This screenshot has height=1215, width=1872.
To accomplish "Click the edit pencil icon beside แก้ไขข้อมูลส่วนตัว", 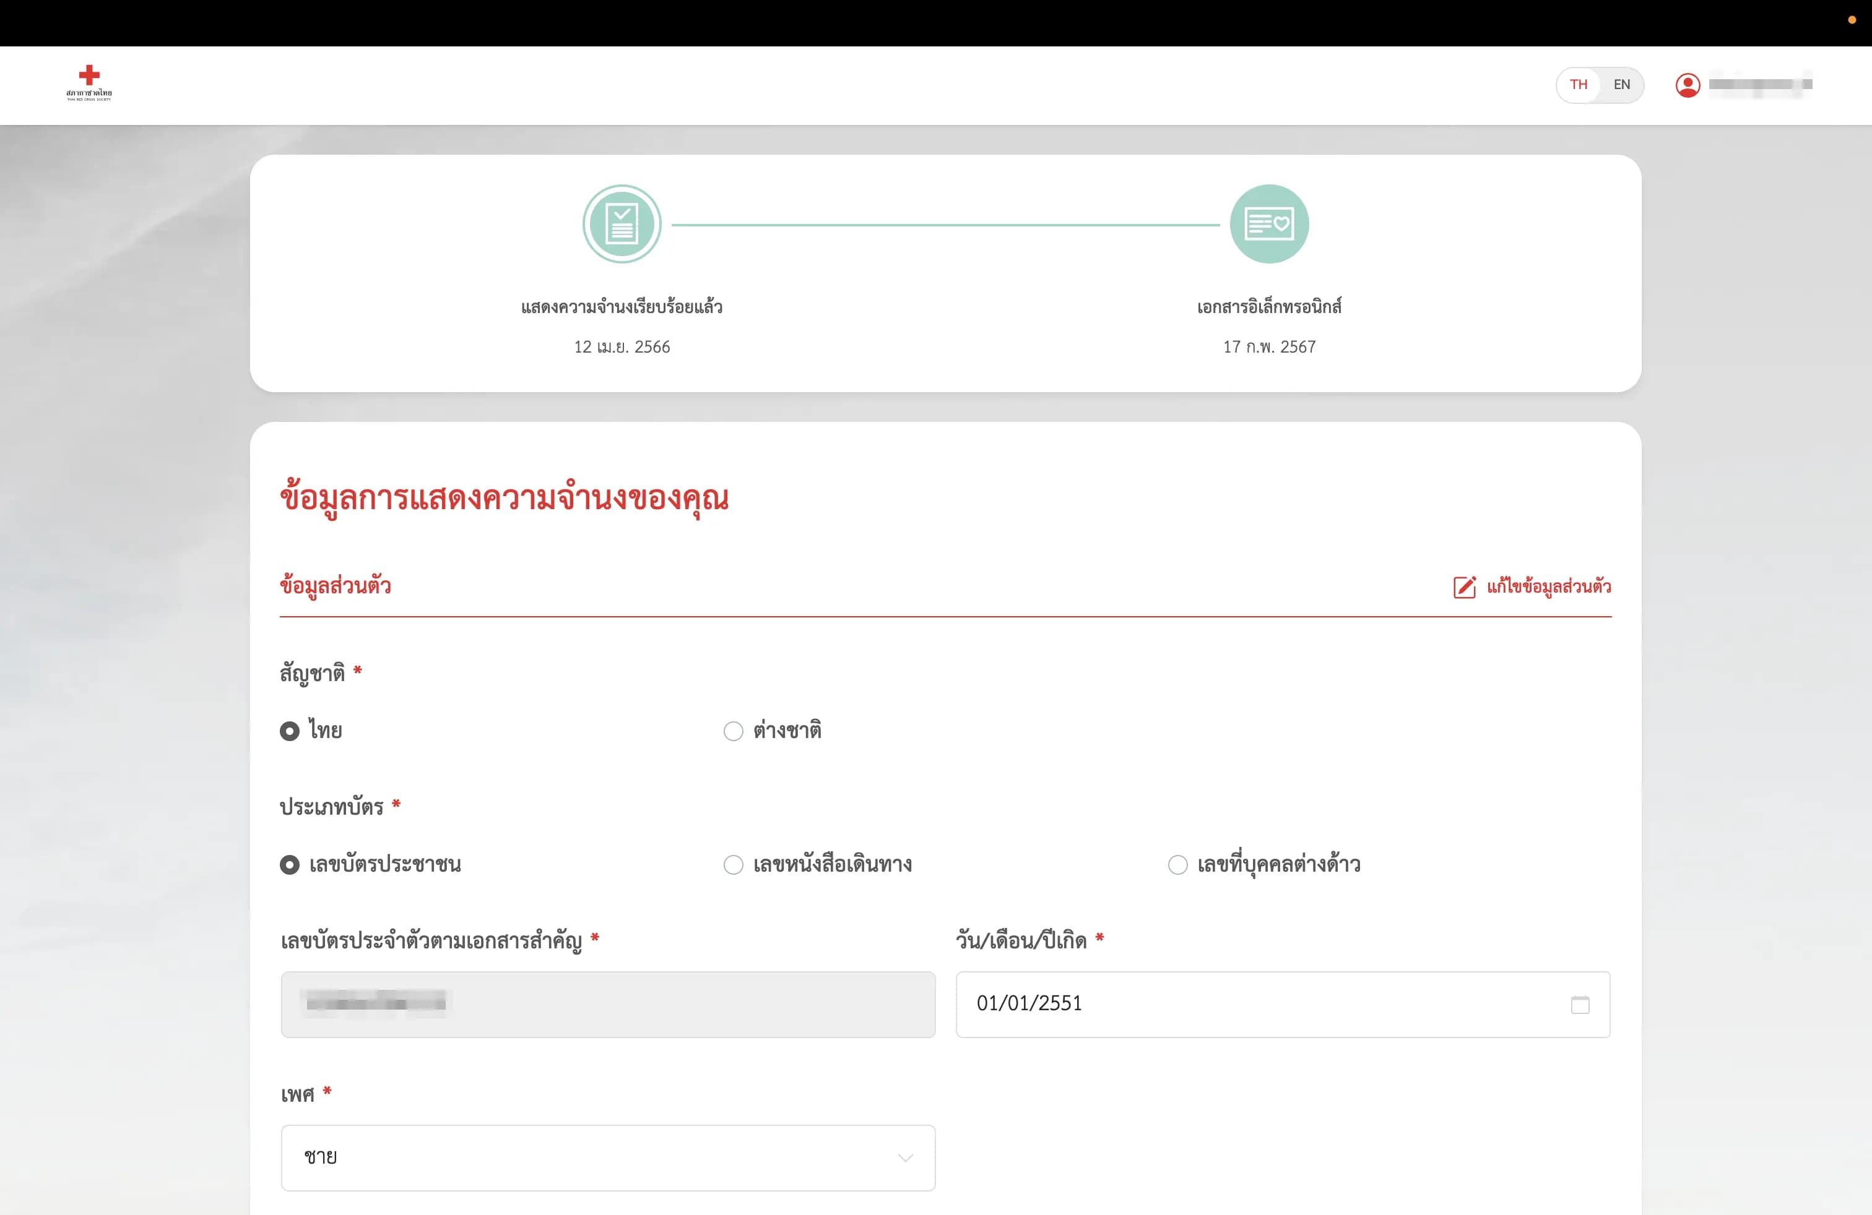I will 1464,587.
